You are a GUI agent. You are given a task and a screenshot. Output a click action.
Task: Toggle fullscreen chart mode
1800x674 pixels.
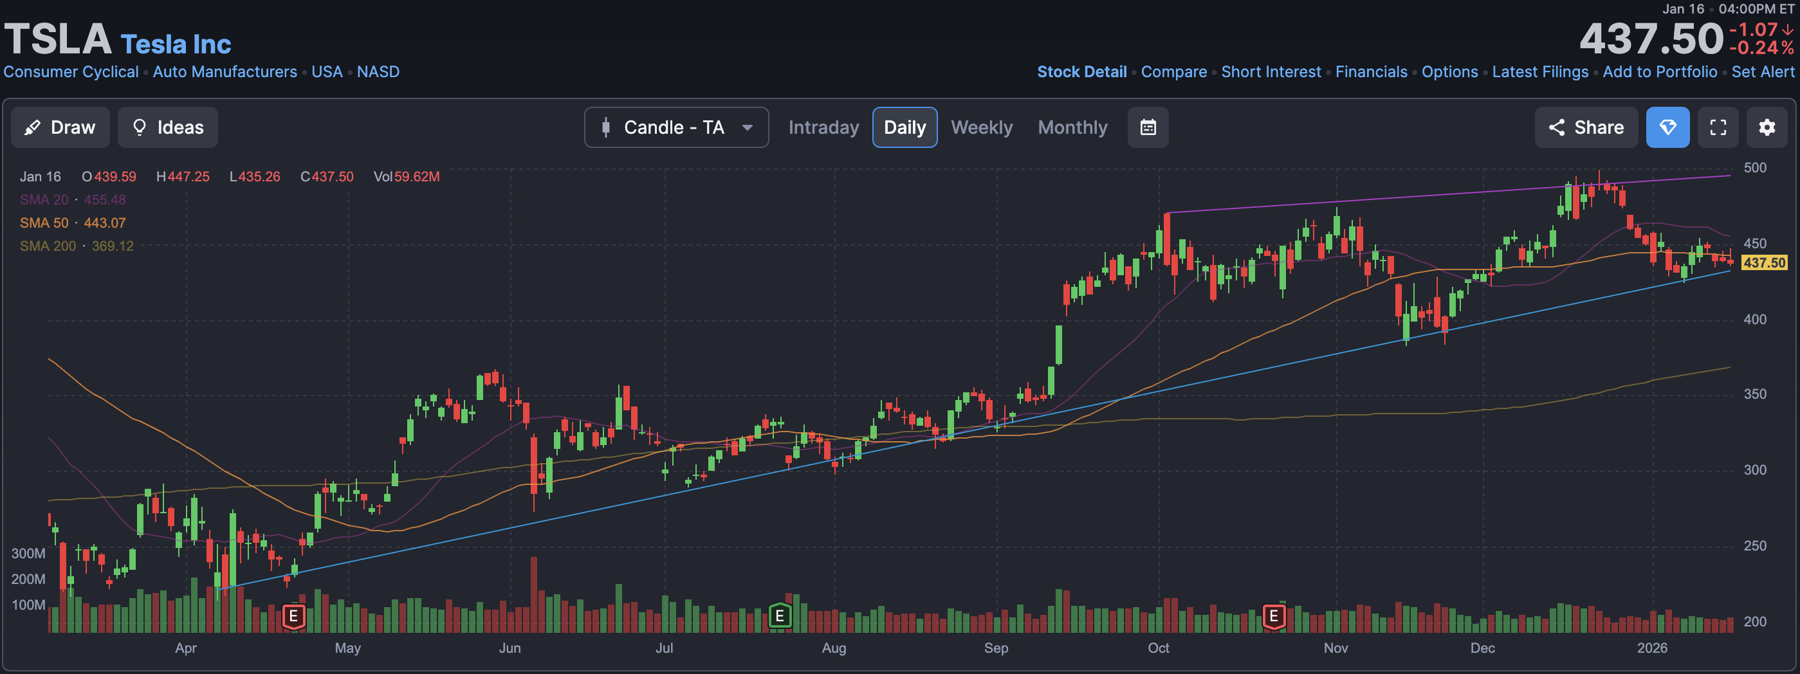(1718, 127)
